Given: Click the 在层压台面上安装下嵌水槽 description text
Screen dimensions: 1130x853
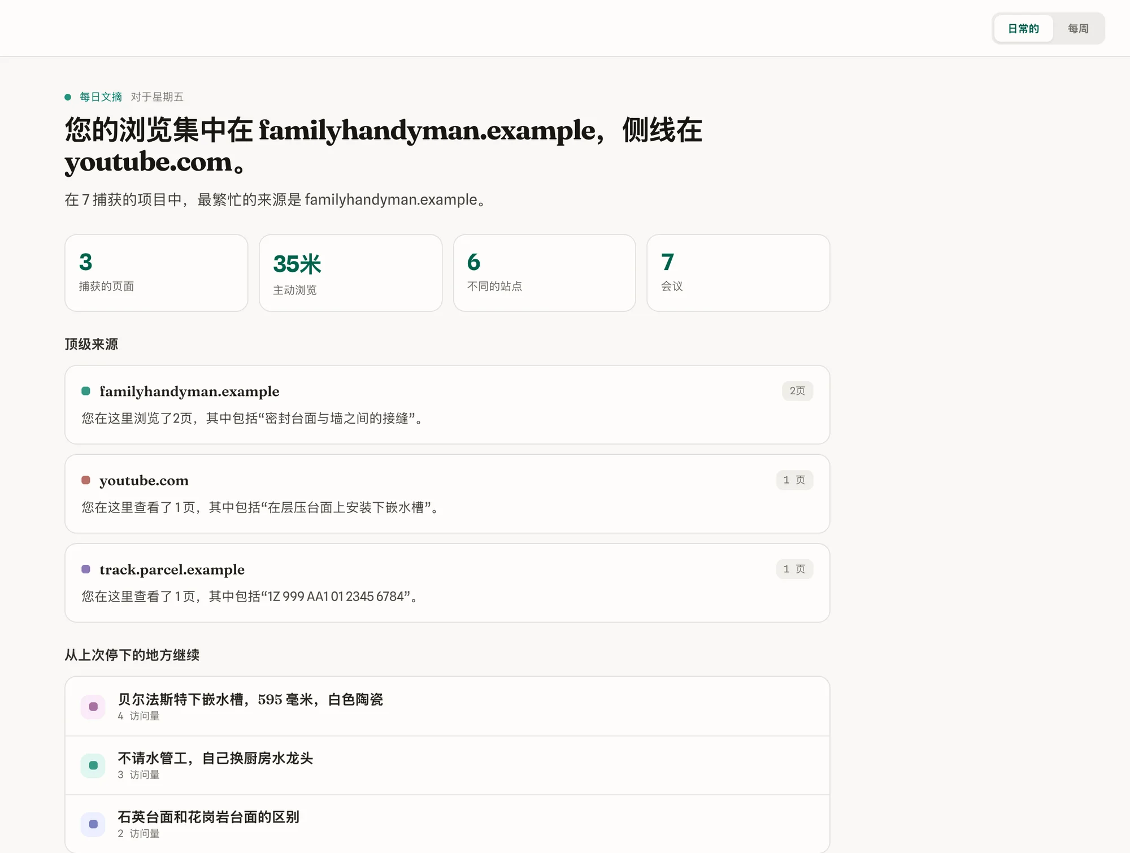Looking at the screenshot, I should (260, 507).
